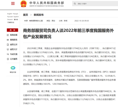
Task: Click the 政务公开 document icon
Action: pyautogui.click(x=8, y=45)
